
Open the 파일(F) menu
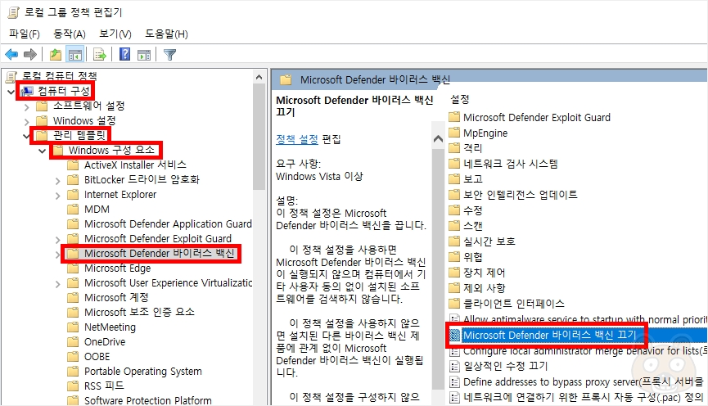(25, 34)
